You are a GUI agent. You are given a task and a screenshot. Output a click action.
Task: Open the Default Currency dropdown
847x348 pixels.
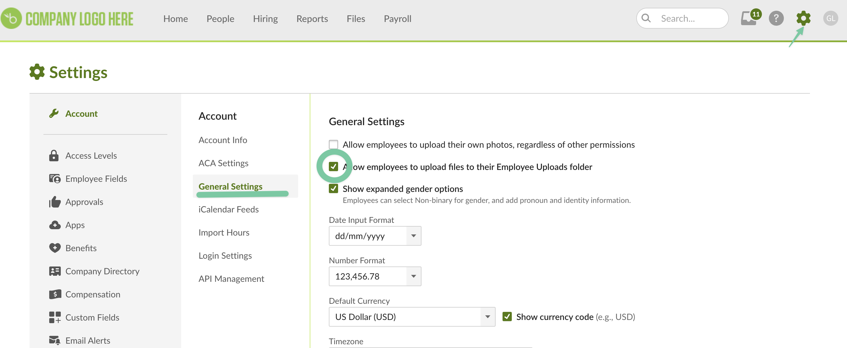click(487, 316)
